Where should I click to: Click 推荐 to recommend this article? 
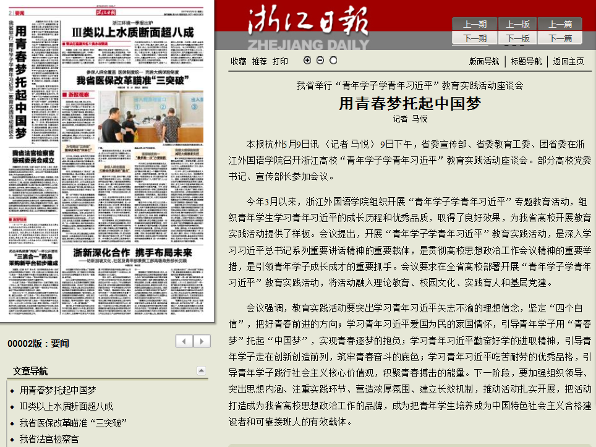coord(260,61)
